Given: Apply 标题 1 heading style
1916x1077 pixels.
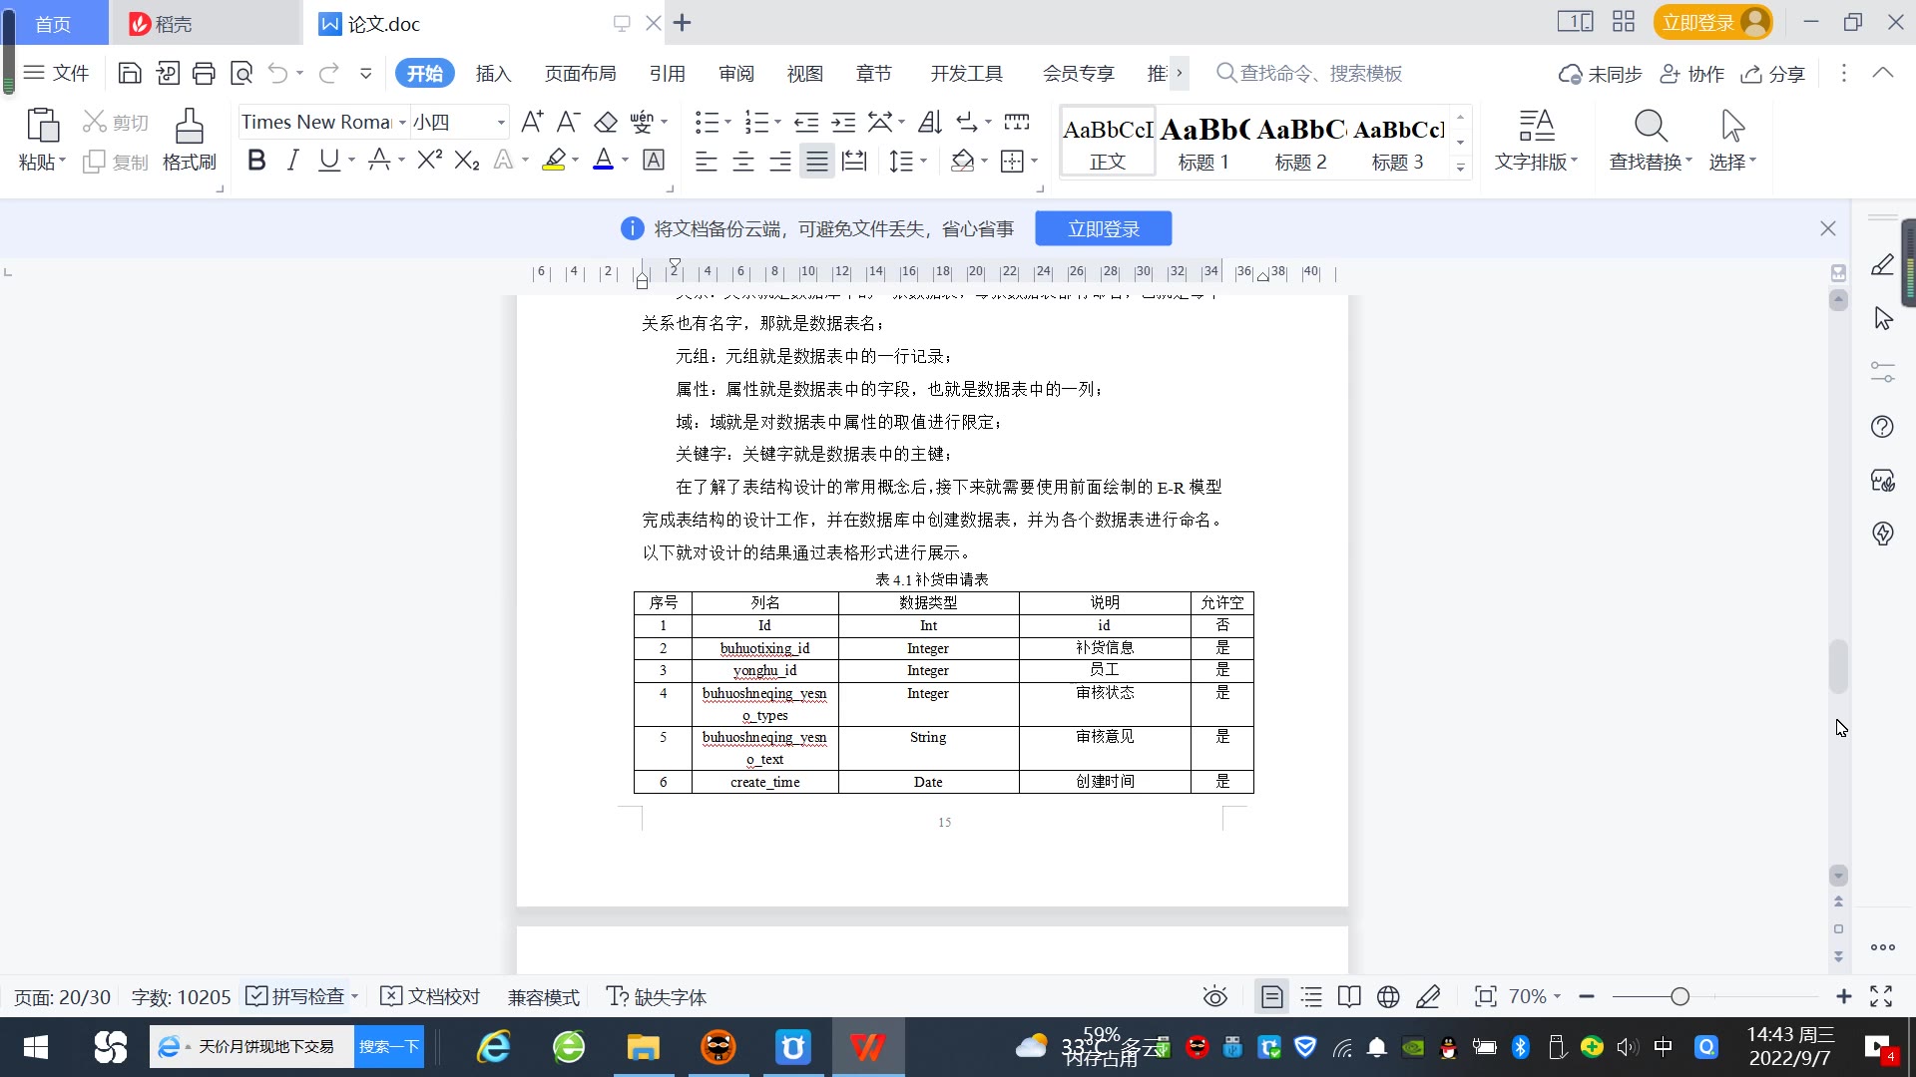Looking at the screenshot, I should 1203,143.
